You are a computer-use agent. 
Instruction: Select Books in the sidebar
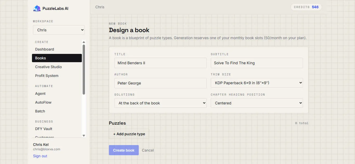[x=57, y=58]
